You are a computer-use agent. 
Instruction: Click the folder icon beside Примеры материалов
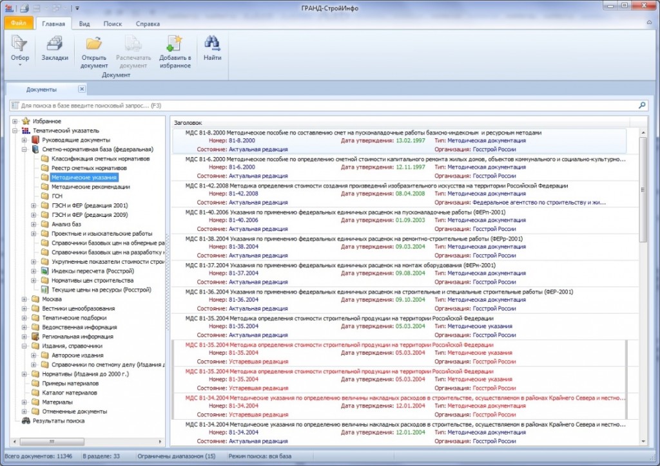point(35,383)
